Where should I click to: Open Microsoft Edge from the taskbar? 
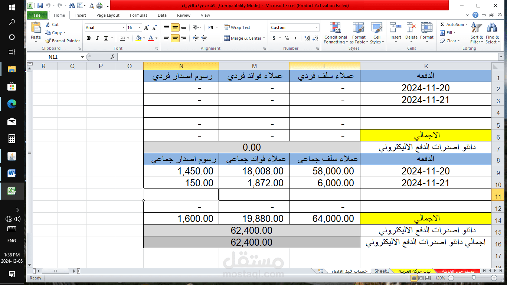[12, 104]
